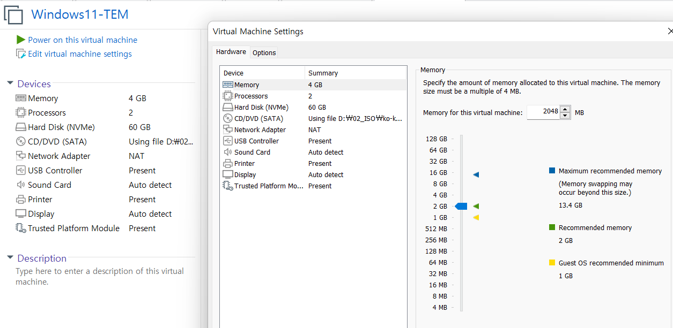Select Trusted Platform Module icon in settings list
673x328 pixels.
click(x=228, y=186)
